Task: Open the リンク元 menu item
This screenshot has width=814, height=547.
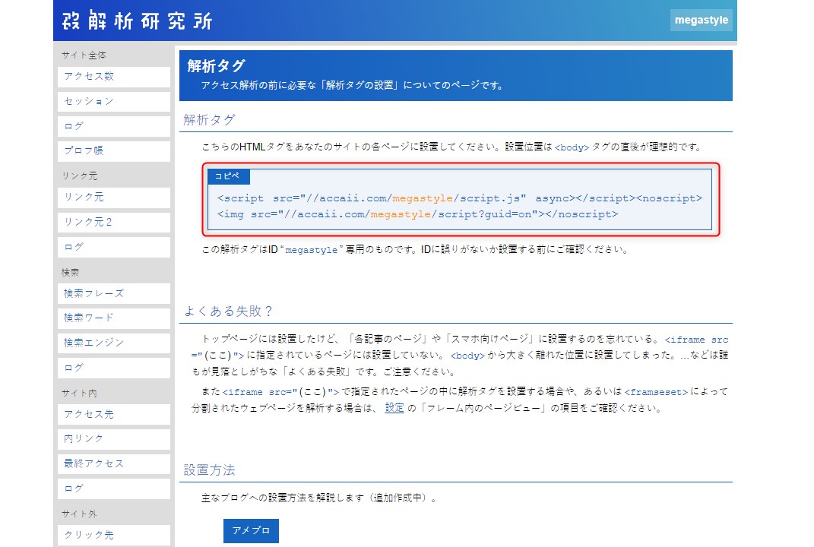Action: [114, 198]
